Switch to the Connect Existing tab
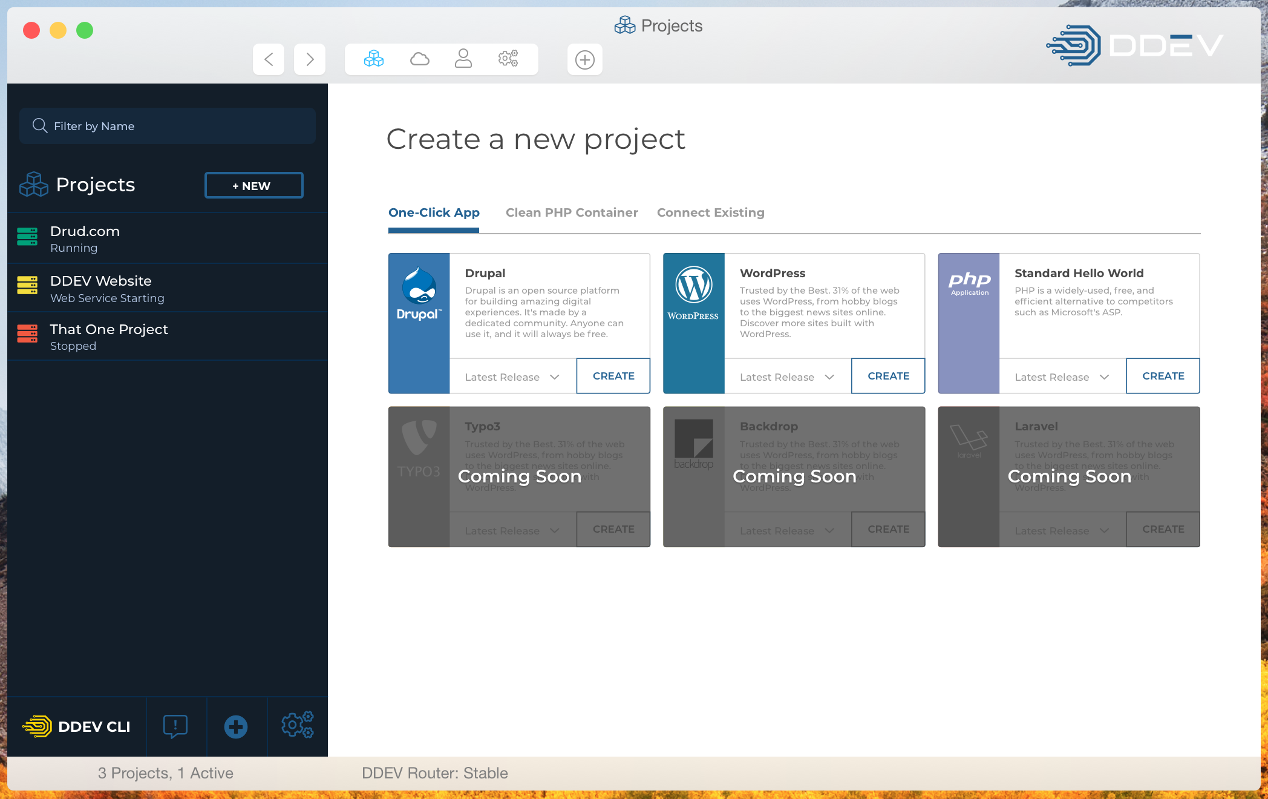The height and width of the screenshot is (799, 1268). (x=711, y=212)
